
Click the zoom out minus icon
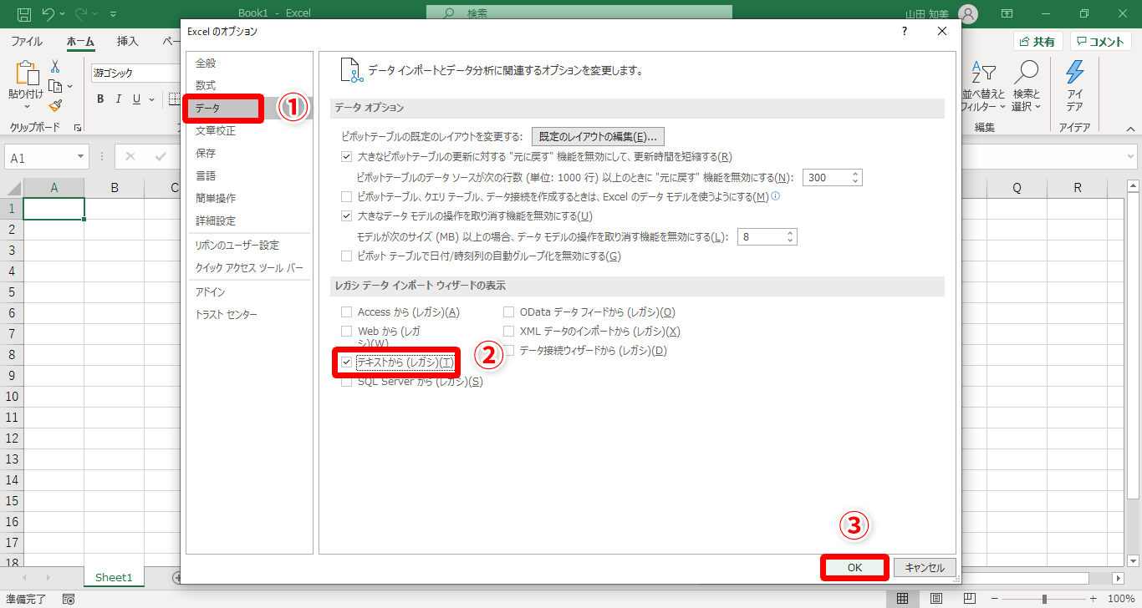pyautogui.click(x=995, y=599)
